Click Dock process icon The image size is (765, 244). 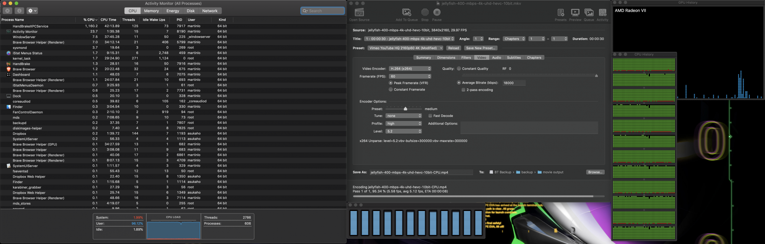point(8,96)
